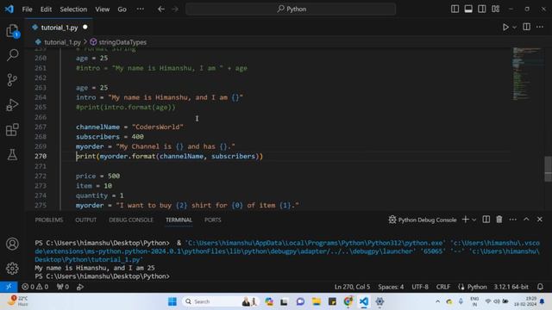
Task: Change encoding via UTF-8 entry
Action: (420, 287)
